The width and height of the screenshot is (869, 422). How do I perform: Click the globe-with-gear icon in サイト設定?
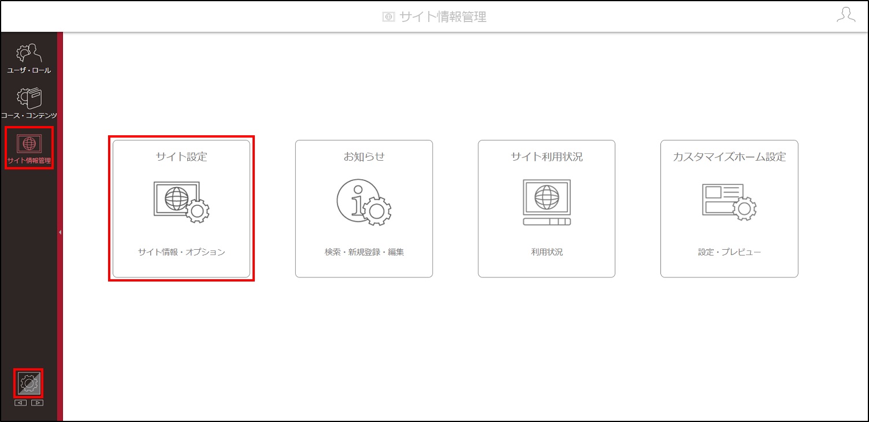[181, 202]
